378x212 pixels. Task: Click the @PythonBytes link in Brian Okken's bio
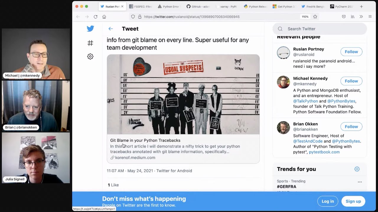pos(346,141)
